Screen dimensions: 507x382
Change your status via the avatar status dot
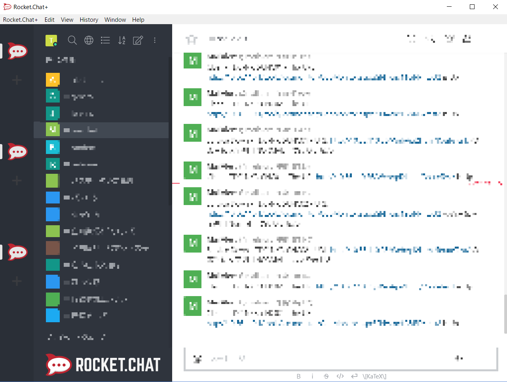(55, 44)
